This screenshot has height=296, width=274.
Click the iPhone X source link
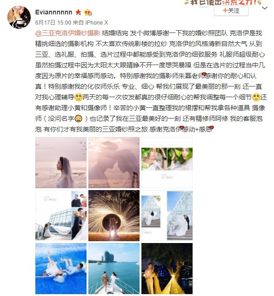(97, 23)
